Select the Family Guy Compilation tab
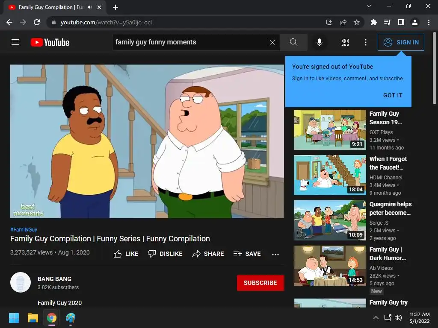The height and width of the screenshot is (328, 438). click(x=51, y=7)
